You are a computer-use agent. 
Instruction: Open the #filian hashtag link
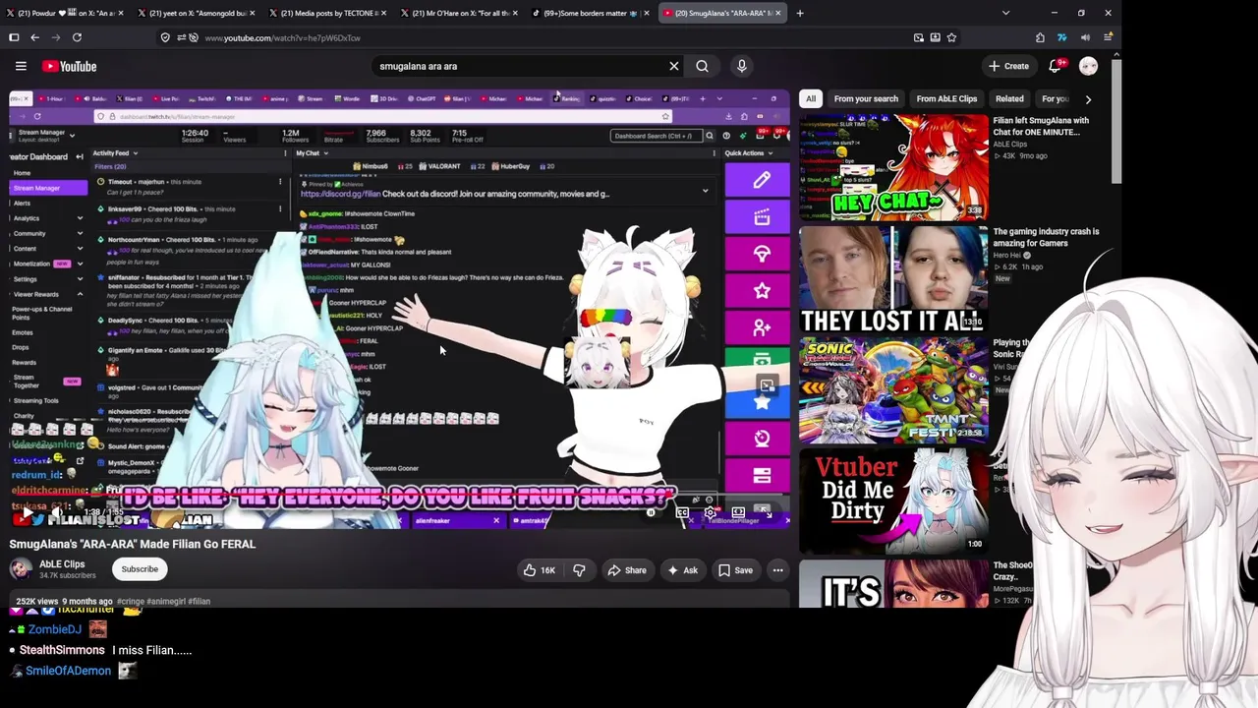[198, 601]
